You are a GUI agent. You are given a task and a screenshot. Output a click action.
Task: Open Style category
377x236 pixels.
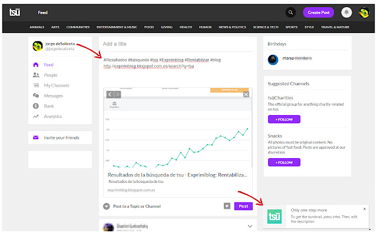click(x=309, y=27)
